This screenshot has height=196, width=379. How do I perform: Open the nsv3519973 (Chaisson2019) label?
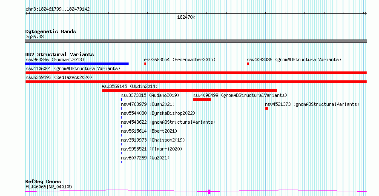click(x=153, y=140)
